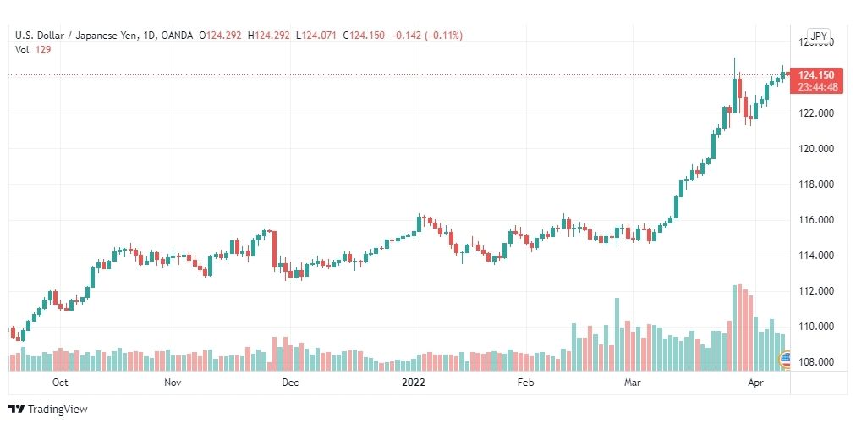Image resolution: width=856 pixels, height=424 pixels.
Task: Click the US flag event icon
Action: click(784, 359)
